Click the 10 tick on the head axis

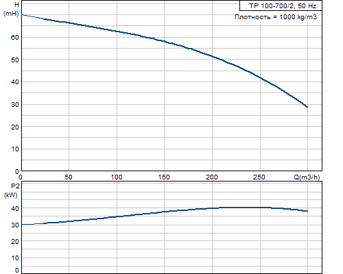[x=15, y=149]
